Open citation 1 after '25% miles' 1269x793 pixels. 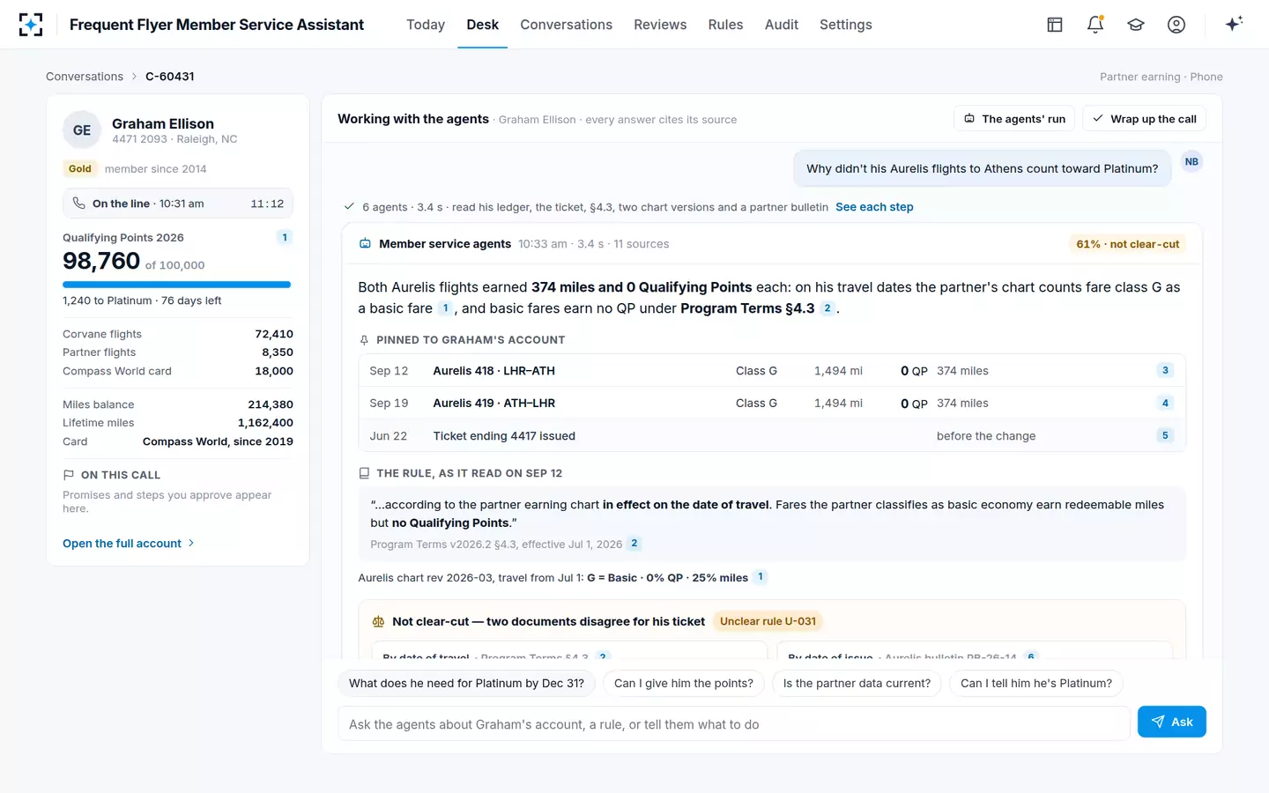pyautogui.click(x=761, y=577)
